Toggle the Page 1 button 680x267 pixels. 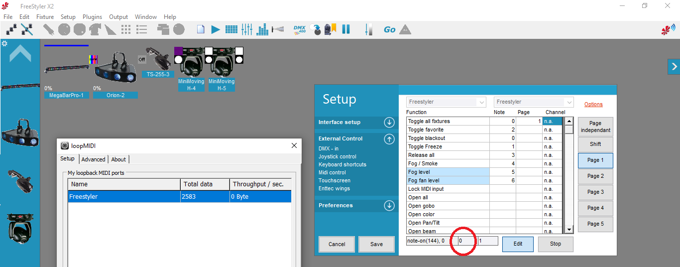(x=595, y=160)
